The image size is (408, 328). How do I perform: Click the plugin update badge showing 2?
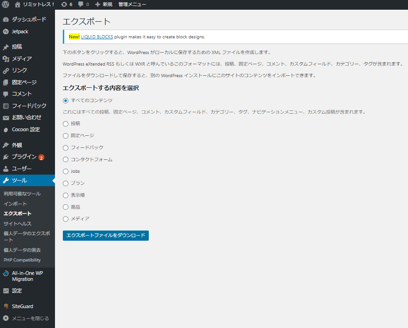click(x=41, y=158)
